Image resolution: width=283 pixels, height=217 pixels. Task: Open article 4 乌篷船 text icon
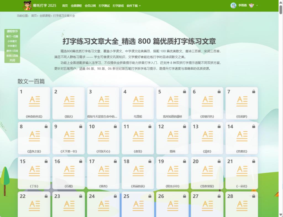coord(138,101)
